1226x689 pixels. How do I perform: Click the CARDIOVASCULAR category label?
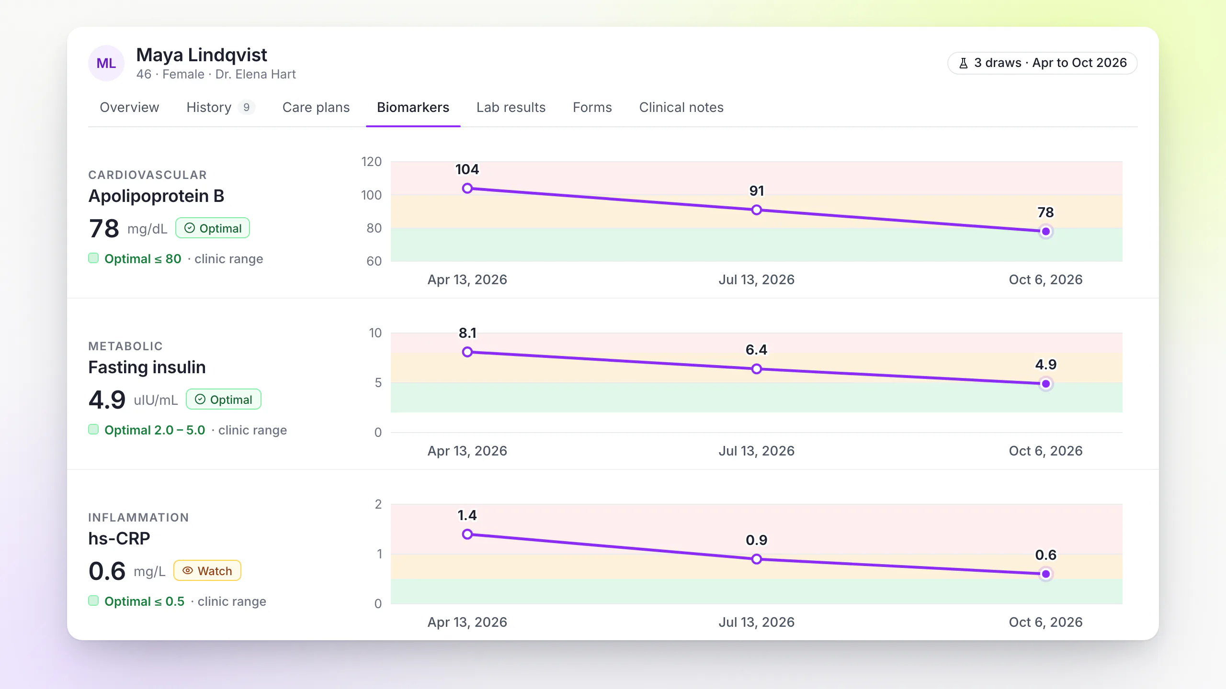pos(148,175)
